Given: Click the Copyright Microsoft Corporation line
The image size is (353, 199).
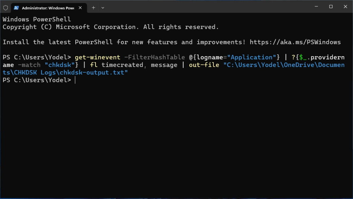Looking at the screenshot, I should [x=111, y=27].
